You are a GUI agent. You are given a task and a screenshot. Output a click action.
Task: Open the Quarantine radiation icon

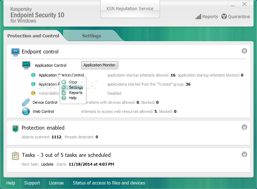point(224,16)
